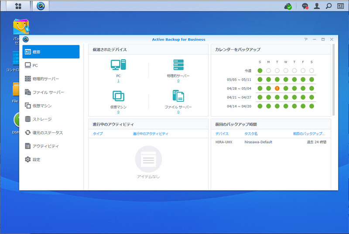Click the Active Backup window logo icon
The height and width of the screenshot is (234, 349).
coord(26,39)
